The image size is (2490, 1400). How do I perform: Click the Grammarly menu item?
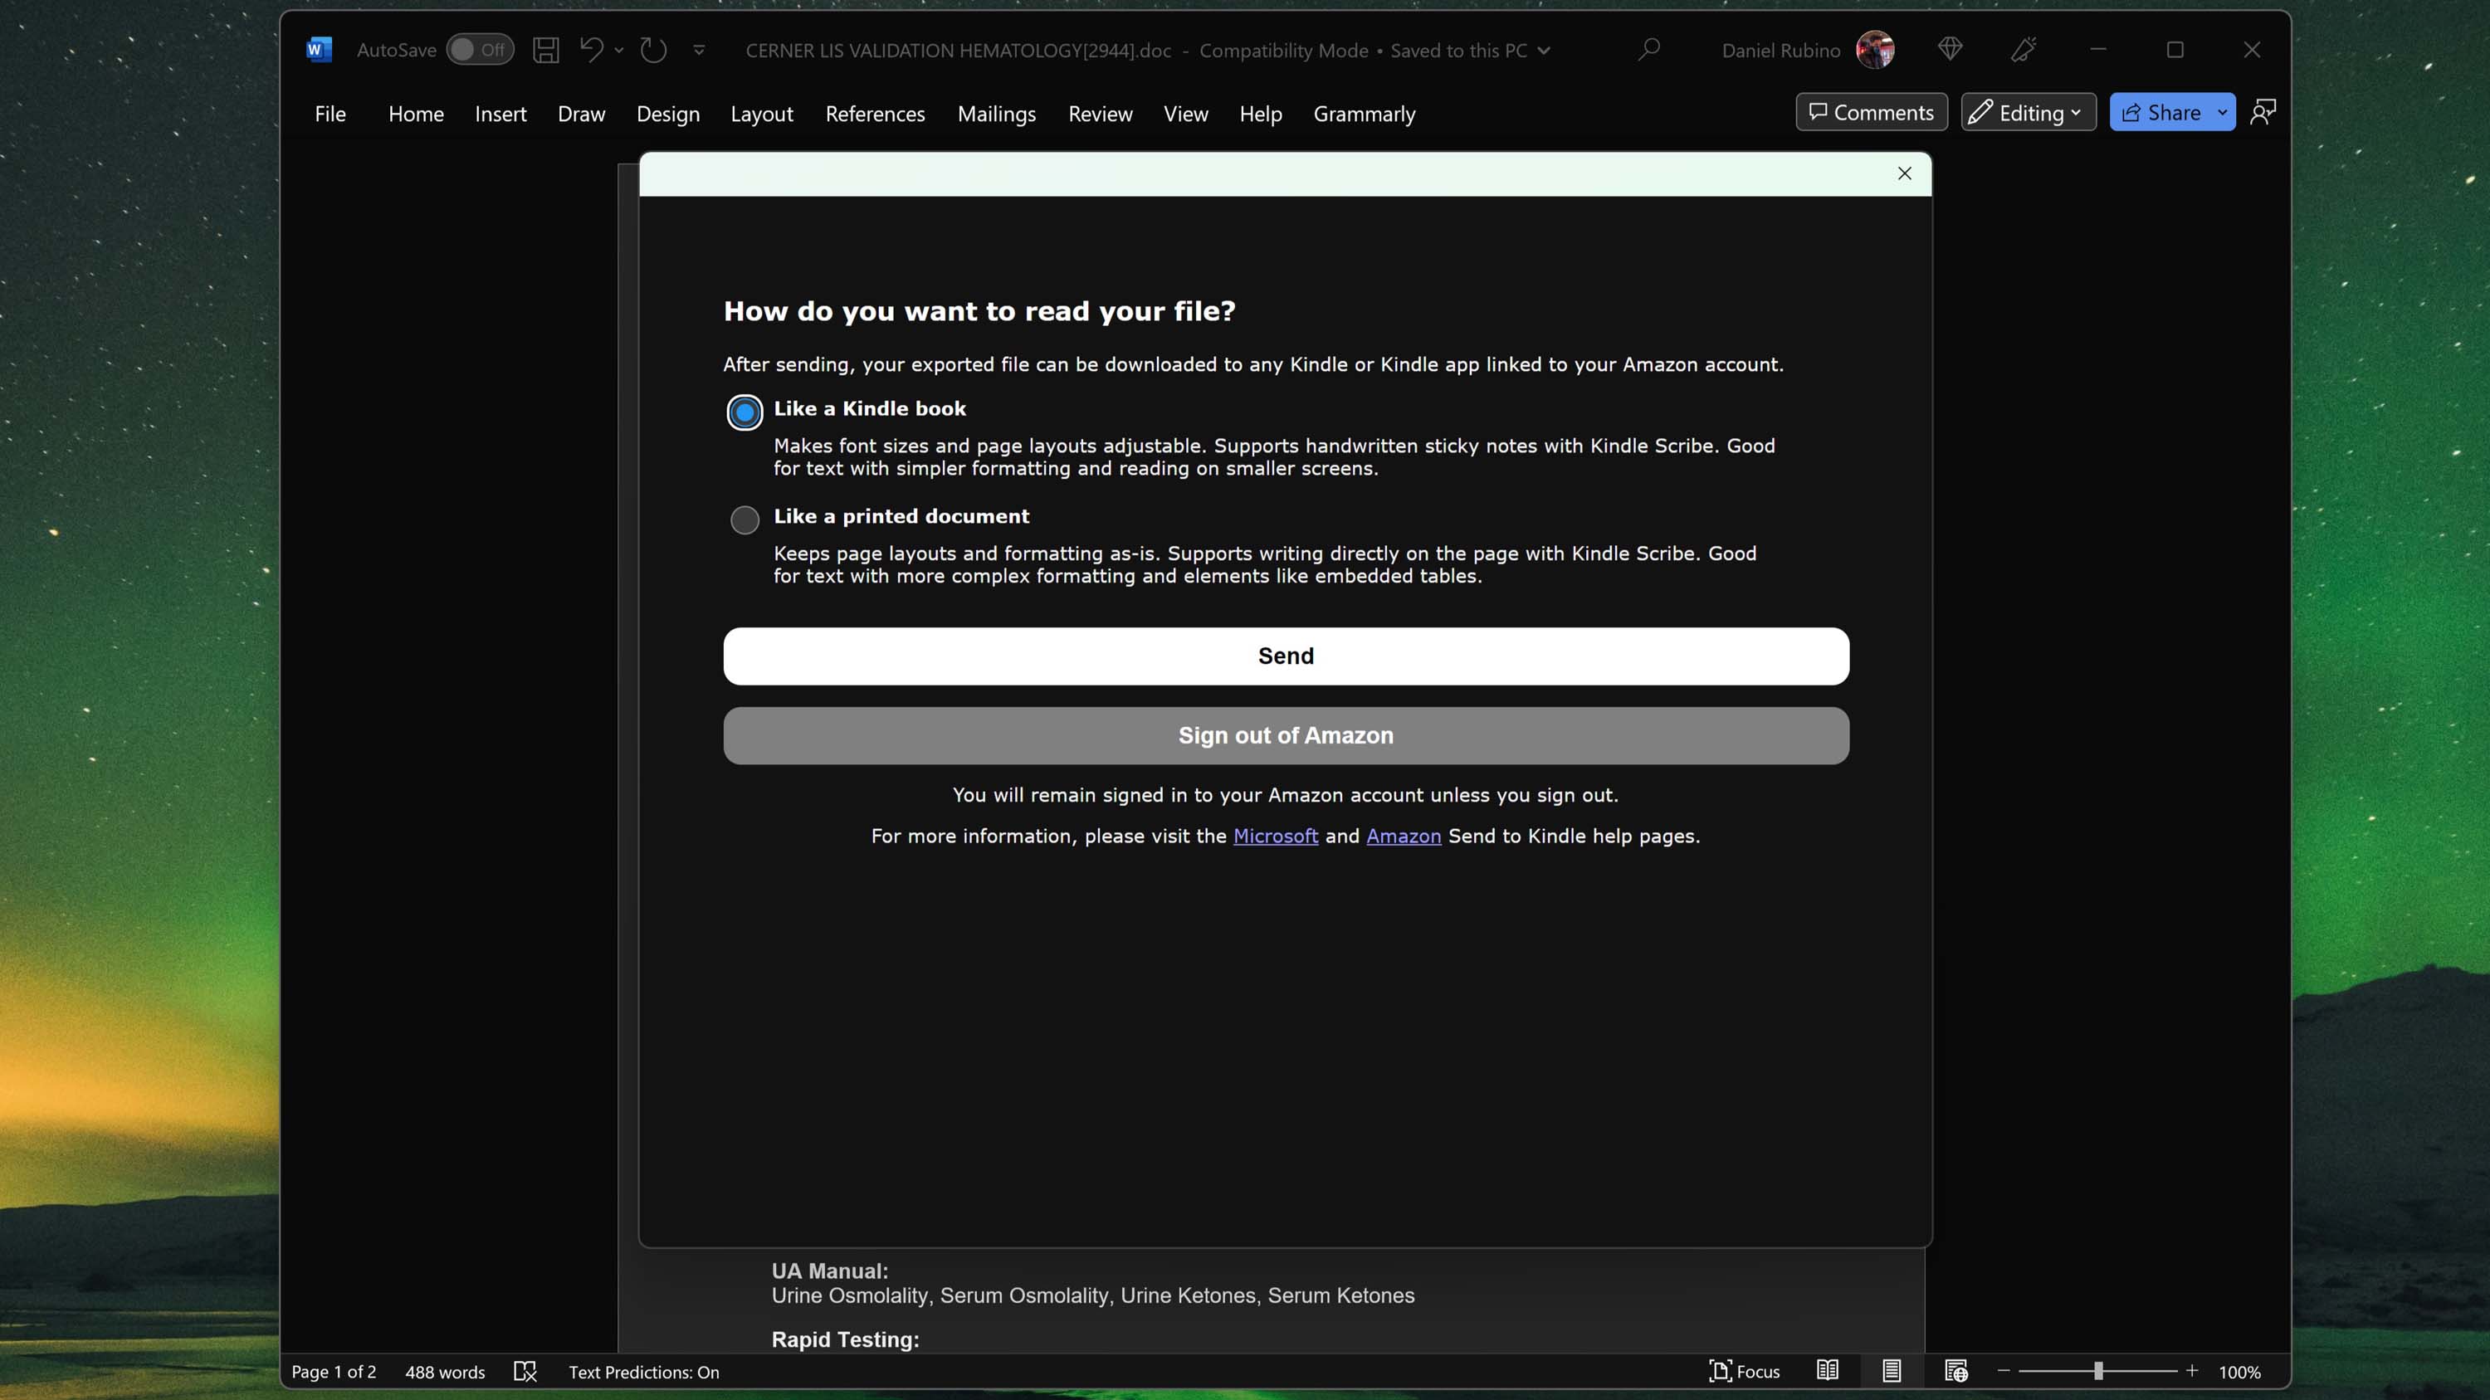[x=1365, y=111]
